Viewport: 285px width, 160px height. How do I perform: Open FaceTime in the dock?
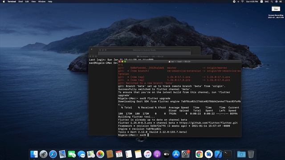[72, 154]
